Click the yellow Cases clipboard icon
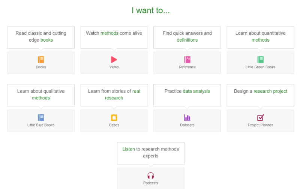Image resolution: width=300 pixels, height=189 pixels. [x=114, y=117]
